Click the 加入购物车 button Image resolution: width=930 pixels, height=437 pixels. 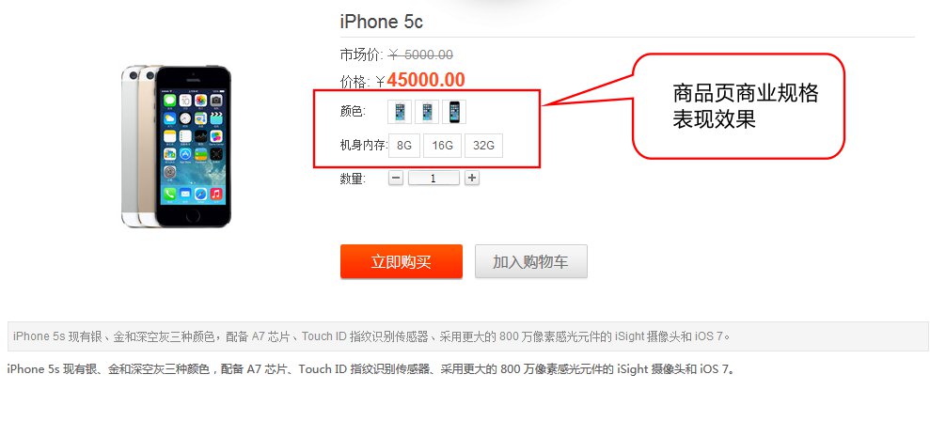pos(531,261)
